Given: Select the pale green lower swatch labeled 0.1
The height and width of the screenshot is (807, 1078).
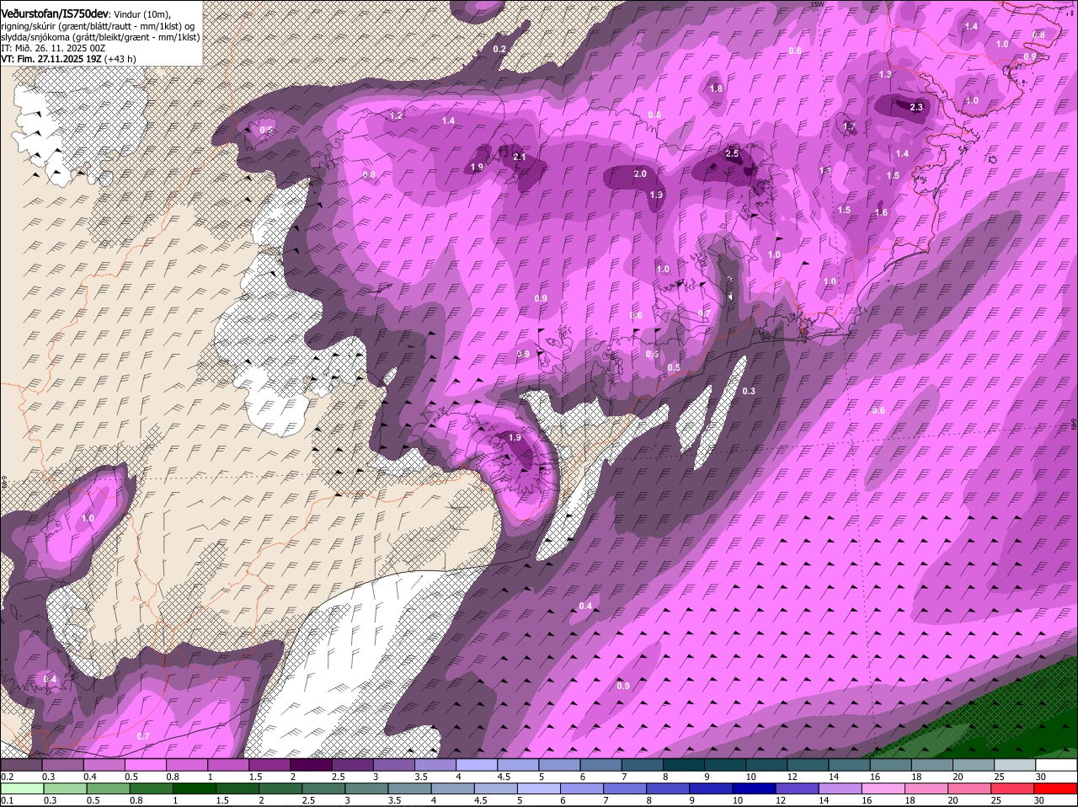Looking at the screenshot, I should click(21, 788).
